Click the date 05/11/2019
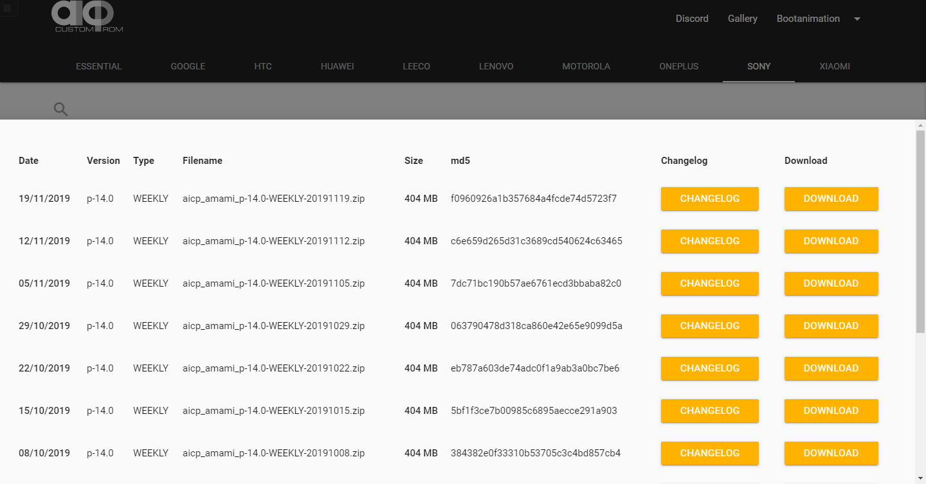This screenshot has height=484, width=926. [44, 283]
